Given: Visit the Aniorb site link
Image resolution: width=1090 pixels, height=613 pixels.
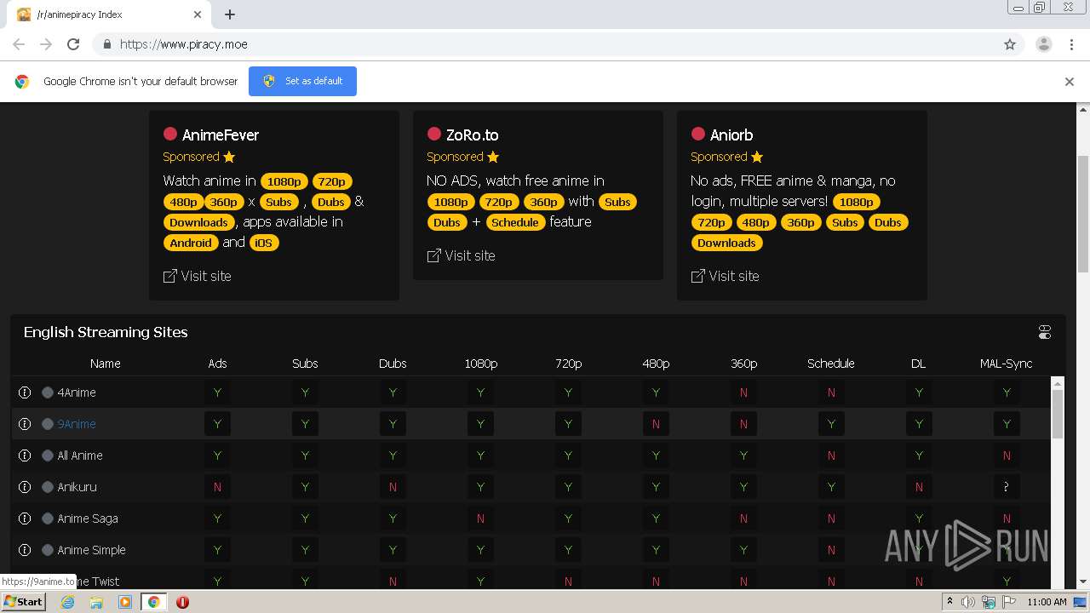Looking at the screenshot, I should click(x=725, y=276).
